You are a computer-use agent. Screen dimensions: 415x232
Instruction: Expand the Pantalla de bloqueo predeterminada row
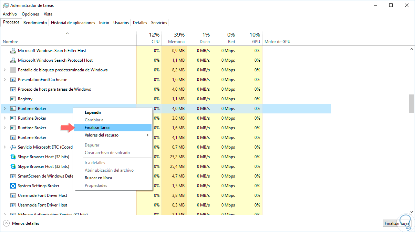4,70
